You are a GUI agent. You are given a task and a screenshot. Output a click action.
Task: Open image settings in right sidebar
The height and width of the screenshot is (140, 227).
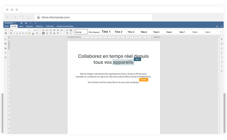222,49
